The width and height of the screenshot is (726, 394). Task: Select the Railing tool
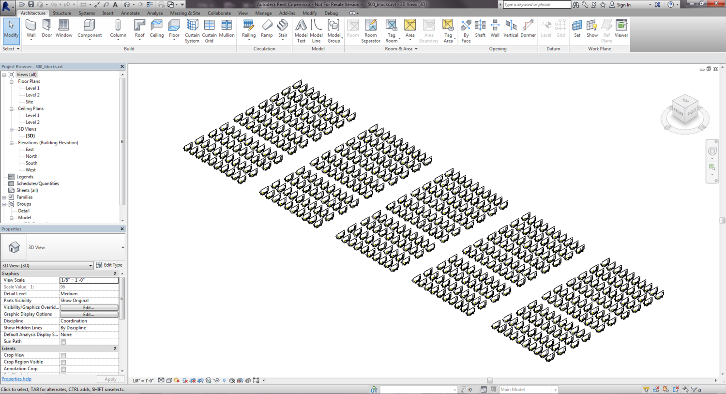click(x=249, y=29)
